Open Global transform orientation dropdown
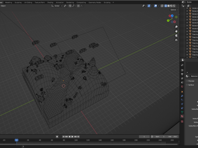This screenshot has height=148, width=198. coord(57,6)
